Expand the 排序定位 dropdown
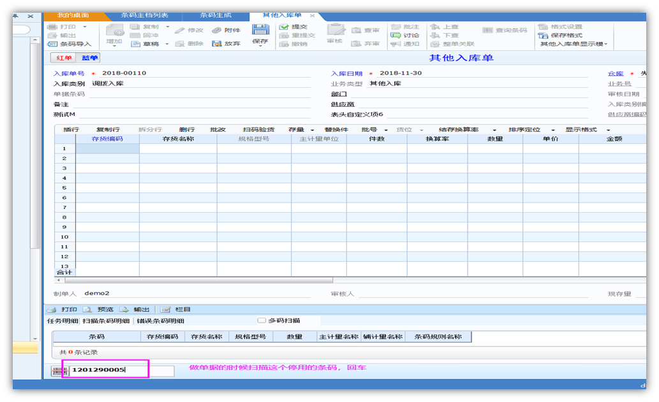Image resolution: width=659 pixels, height=402 pixels. tap(552, 130)
